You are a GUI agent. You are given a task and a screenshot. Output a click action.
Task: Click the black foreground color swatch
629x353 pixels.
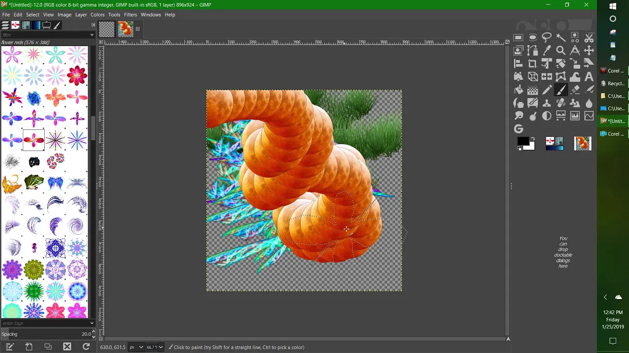coord(522,141)
